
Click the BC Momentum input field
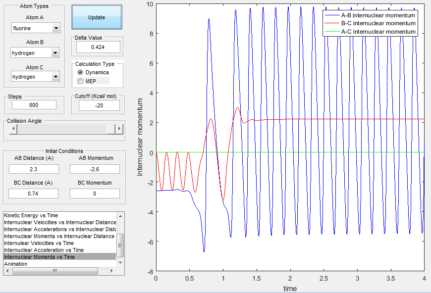(x=95, y=194)
